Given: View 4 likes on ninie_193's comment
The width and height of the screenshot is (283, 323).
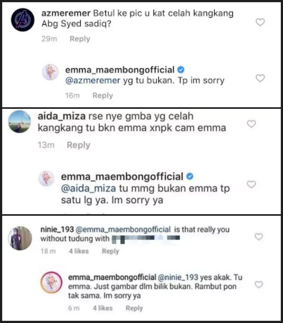Looking at the screenshot, I should click(79, 251).
